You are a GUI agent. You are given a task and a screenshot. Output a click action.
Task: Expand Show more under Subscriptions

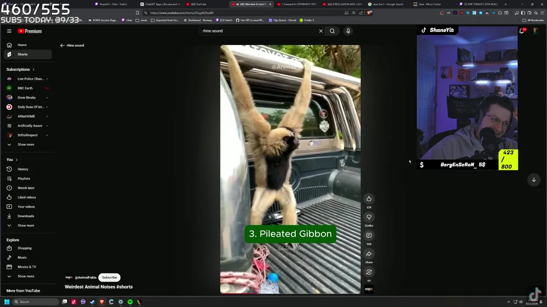pyautogui.click(x=28, y=145)
